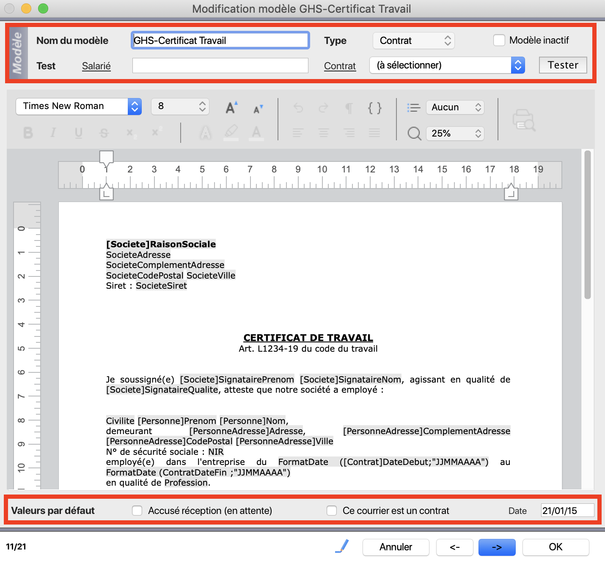Screen dimensions: 605x563
Task: Open the font size 8 combo box
Action: (x=181, y=106)
